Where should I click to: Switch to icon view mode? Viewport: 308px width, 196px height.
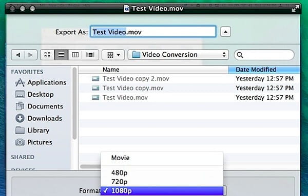pyautogui.click(x=47, y=55)
